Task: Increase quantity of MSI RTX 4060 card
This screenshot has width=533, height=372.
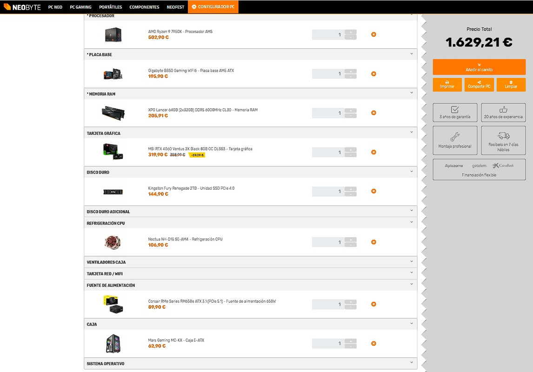Action: pyautogui.click(x=351, y=150)
